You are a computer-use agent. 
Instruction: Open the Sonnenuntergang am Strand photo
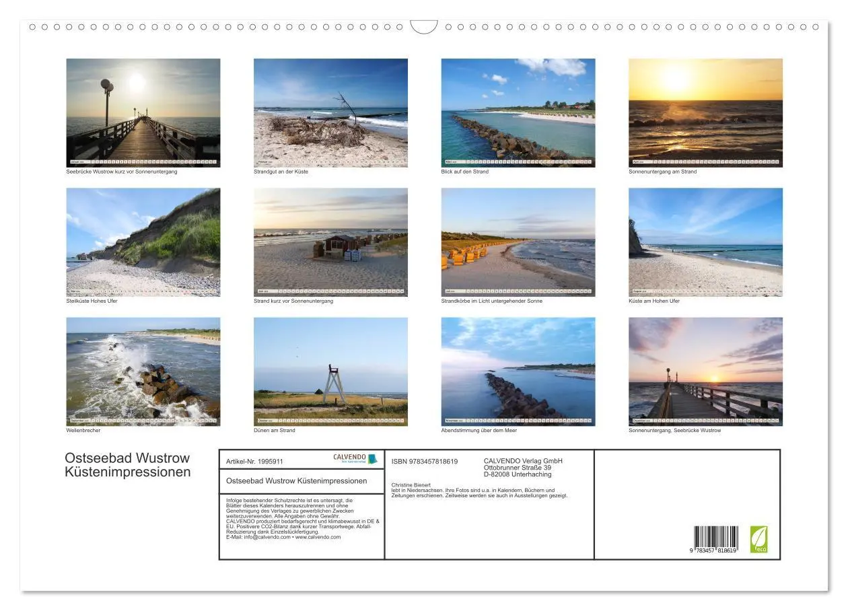[x=705, y=112]
